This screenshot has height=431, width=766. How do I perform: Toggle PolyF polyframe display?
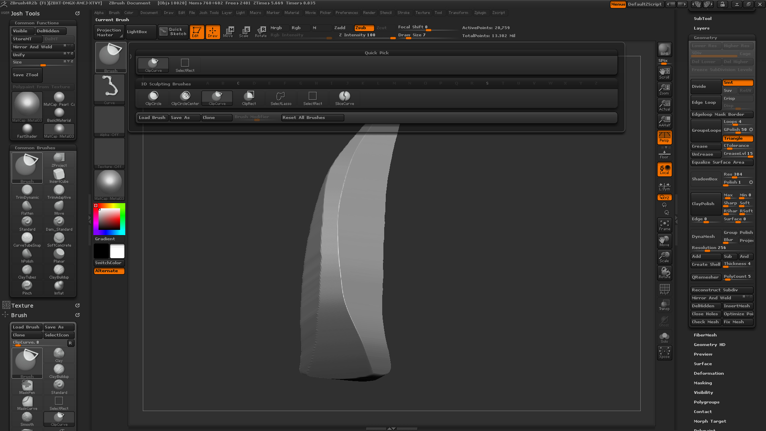[664, 289]
